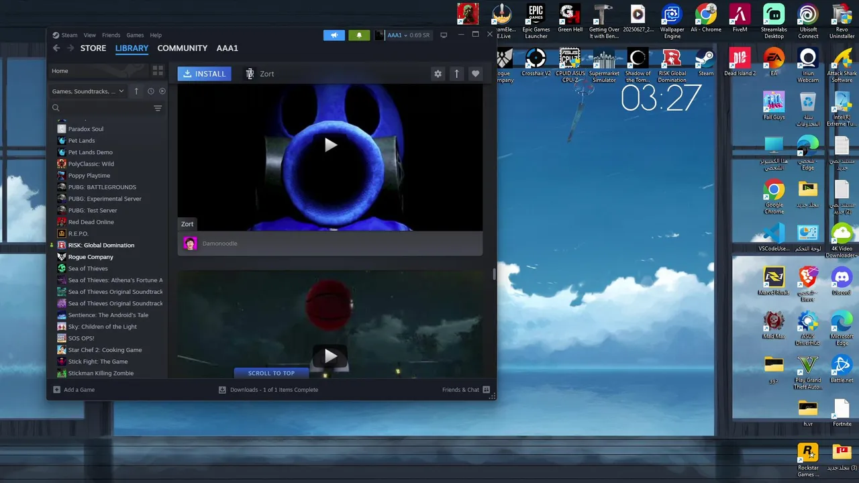Switch to the STORE tab
Image resolution: width=859 pixels, height=483 pixels.
(93, 48)
